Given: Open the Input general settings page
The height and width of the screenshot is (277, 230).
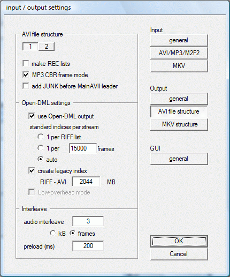Looking at the screenshot, I should pos(179,40).
